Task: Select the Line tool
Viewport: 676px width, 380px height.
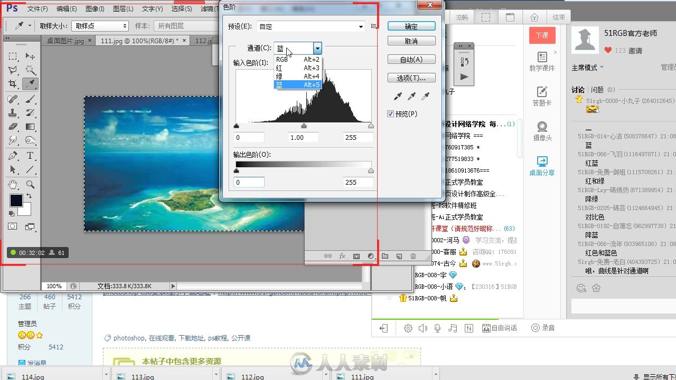Action: pyautogui.click(x=30, y=169)
